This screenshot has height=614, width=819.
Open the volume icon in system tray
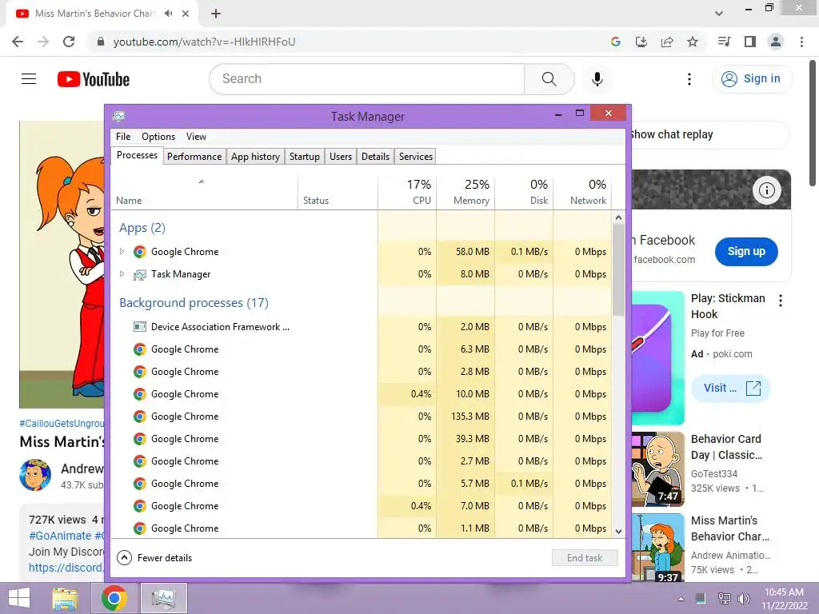coord(743,599)
